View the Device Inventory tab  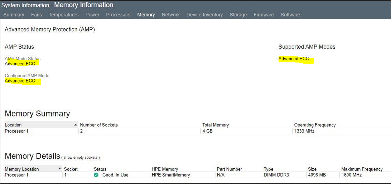coord(204,15)
